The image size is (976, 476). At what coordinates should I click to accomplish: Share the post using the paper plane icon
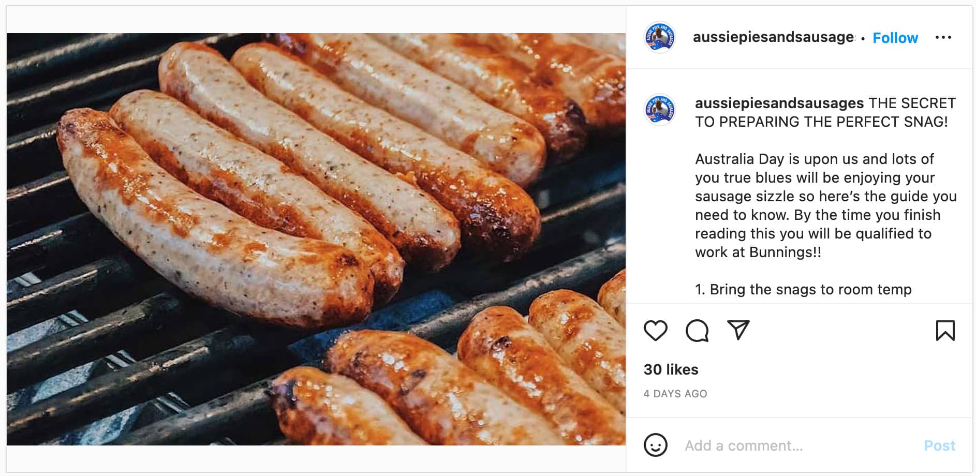(738, 330)
